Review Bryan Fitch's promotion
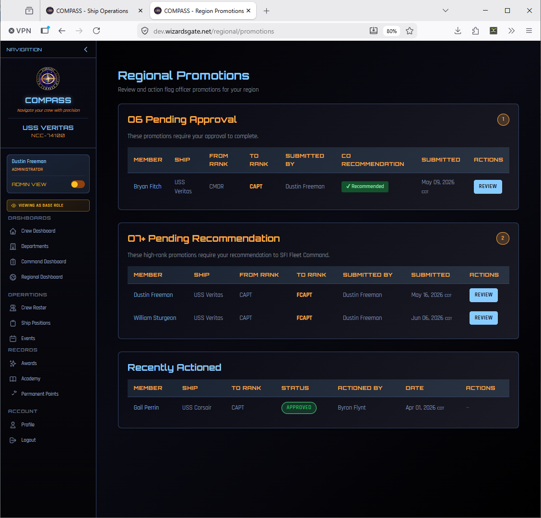 tap(487, 187)
